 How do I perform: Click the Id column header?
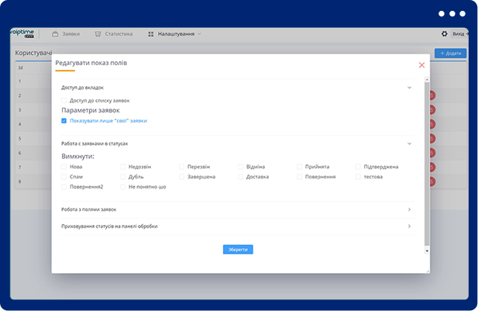point(20,67)
